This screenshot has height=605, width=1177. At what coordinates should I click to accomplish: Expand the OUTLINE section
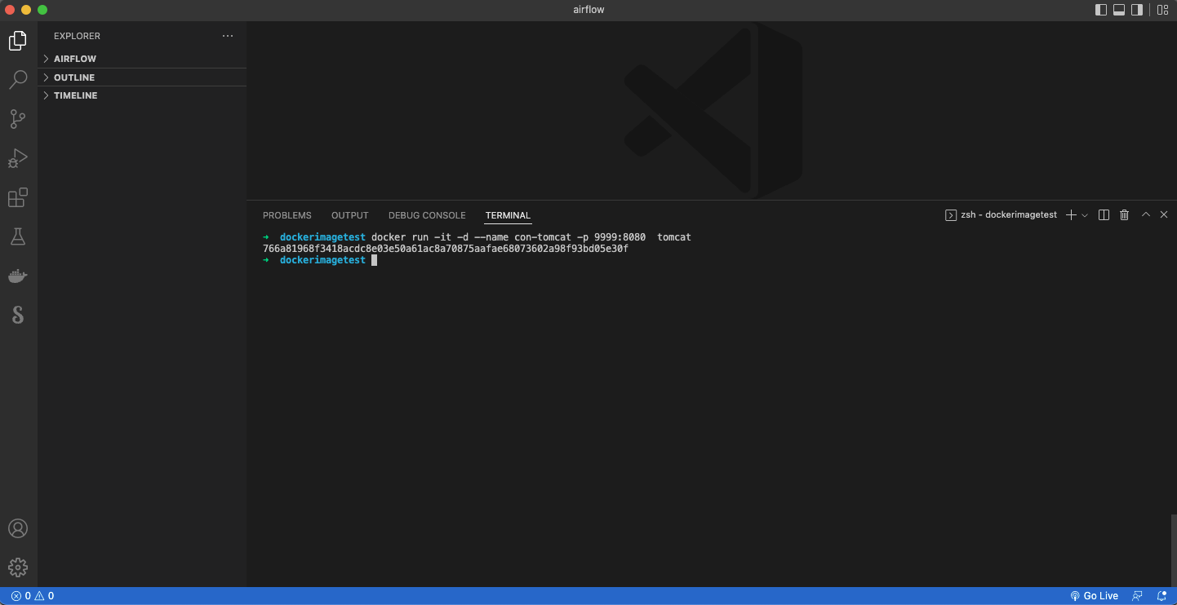pyautogui.click(x=142, y=77)
